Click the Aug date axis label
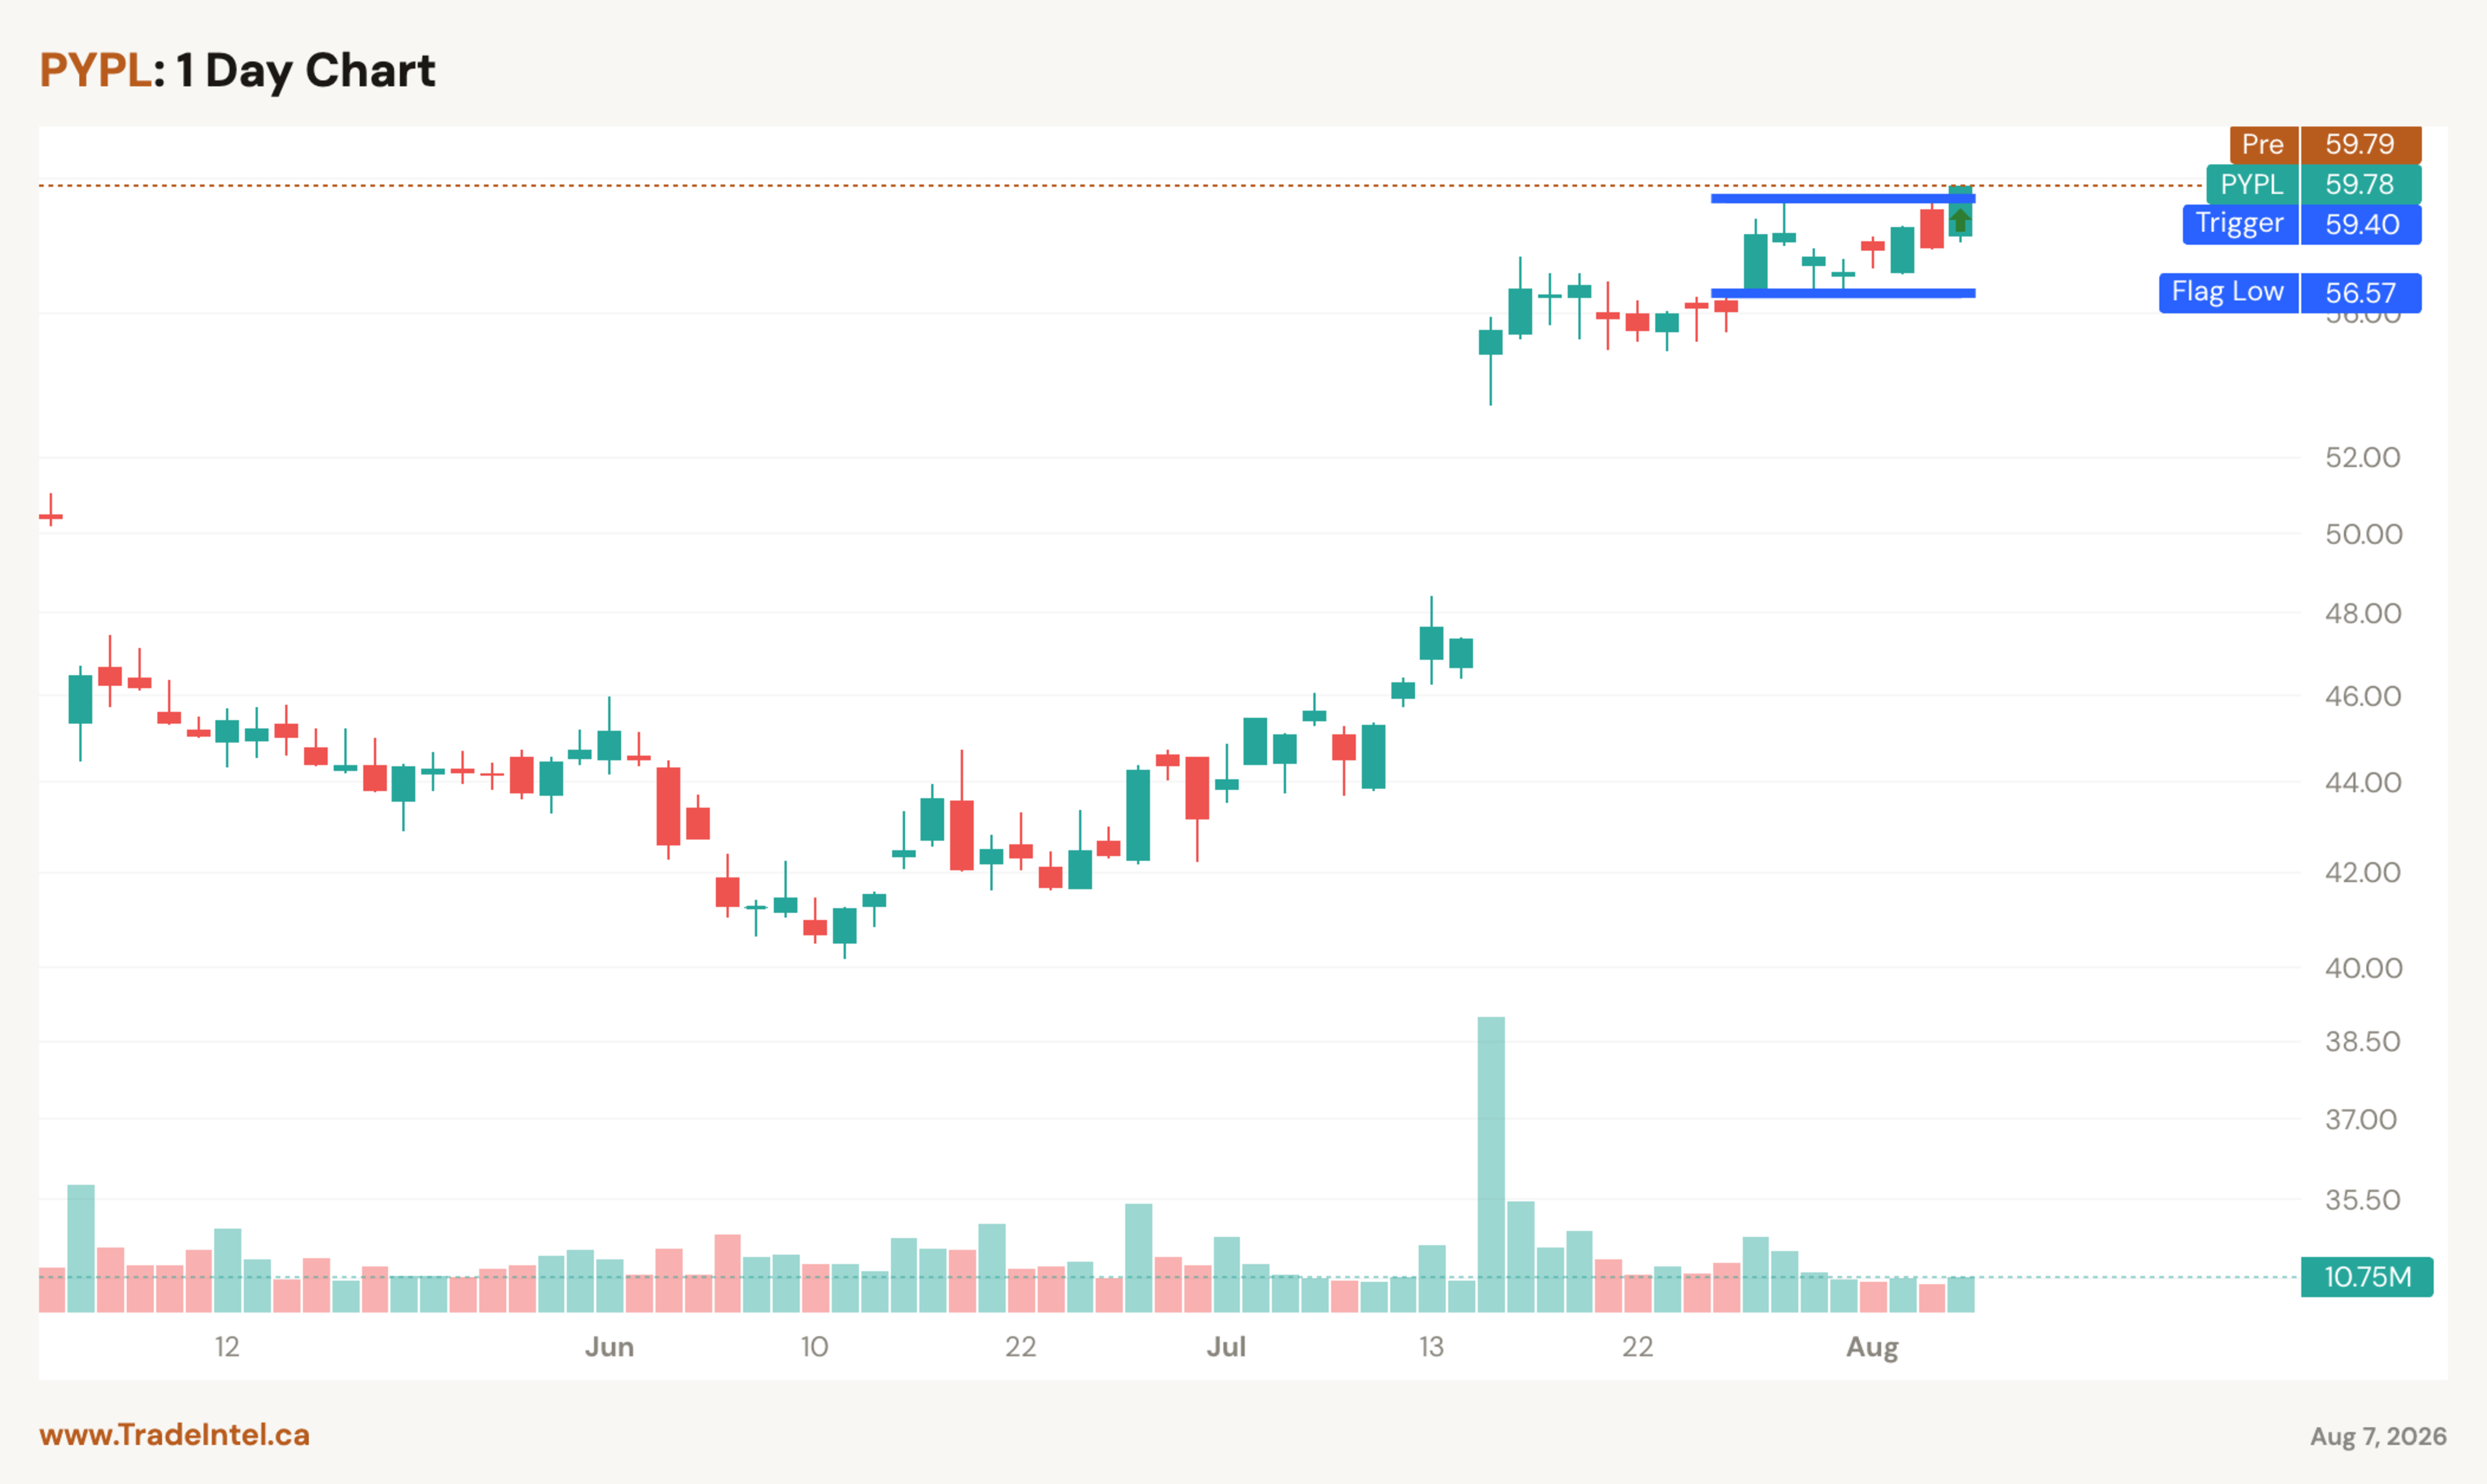Viewport: 2487px width, 1484px height. coord(1872,1348)
